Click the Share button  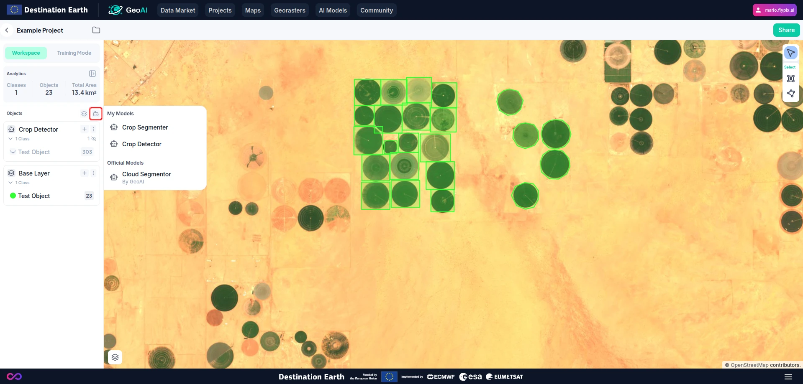tap(786, 30)
